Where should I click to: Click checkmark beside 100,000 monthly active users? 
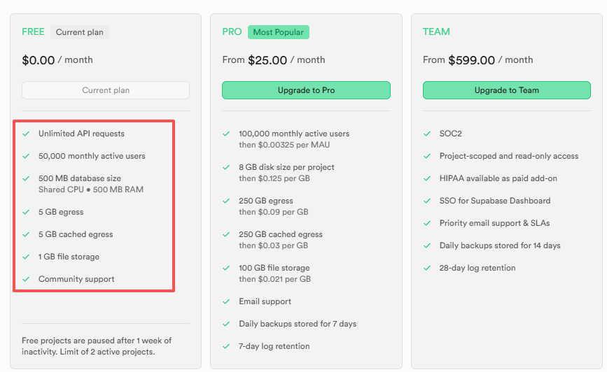pos(226,134)
